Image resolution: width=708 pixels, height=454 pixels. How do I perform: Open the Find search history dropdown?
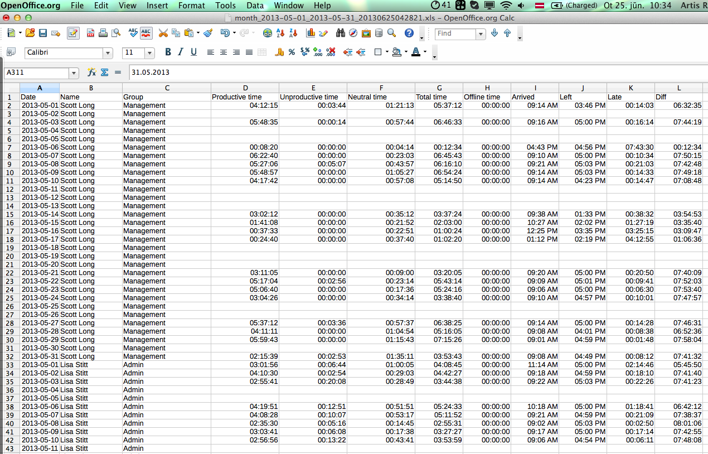(481, 34)
